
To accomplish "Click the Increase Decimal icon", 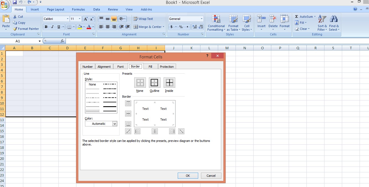I will [194, 27].
